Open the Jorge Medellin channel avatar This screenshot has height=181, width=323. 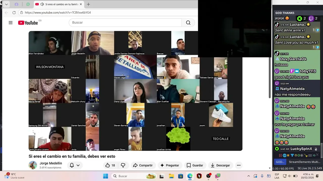pyautogui.click(x=33, y=165)
